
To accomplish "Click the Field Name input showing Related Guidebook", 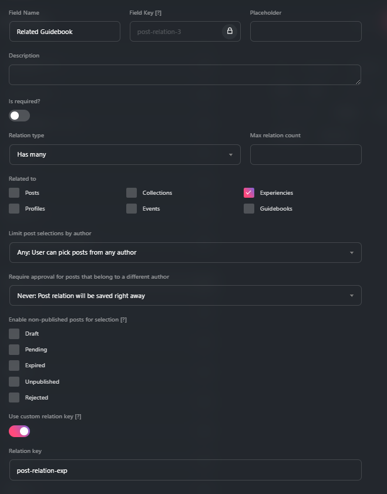I will [65, 31].
